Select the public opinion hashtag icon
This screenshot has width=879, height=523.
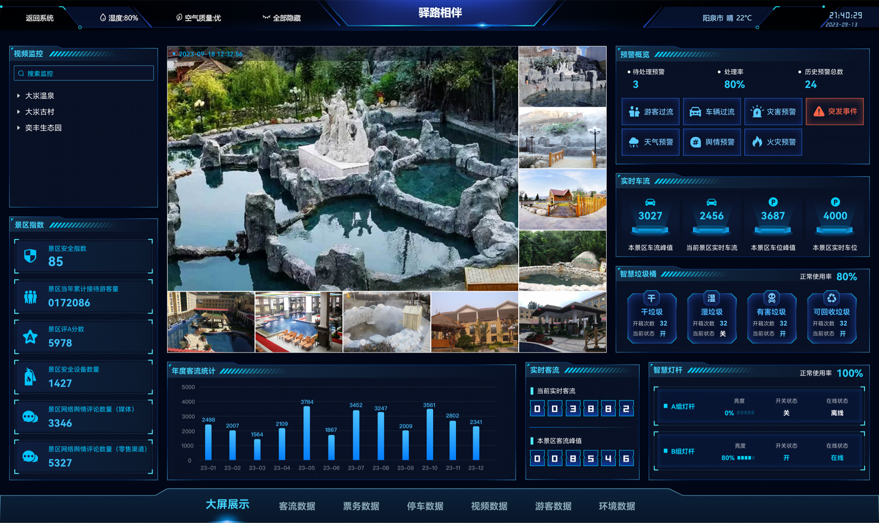click(695, 142)
